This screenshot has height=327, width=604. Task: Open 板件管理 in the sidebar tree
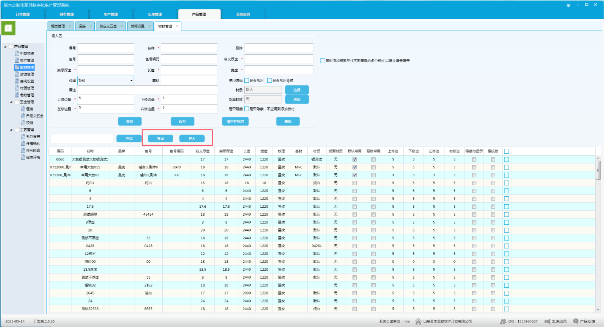tap(26, 60)
